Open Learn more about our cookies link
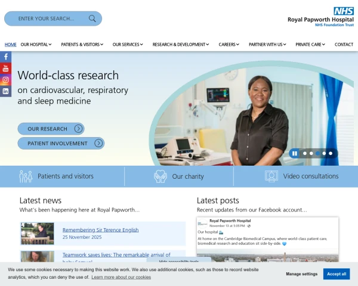Image resolution: width=358 pixels, height=286 pixels. point(121,277)
